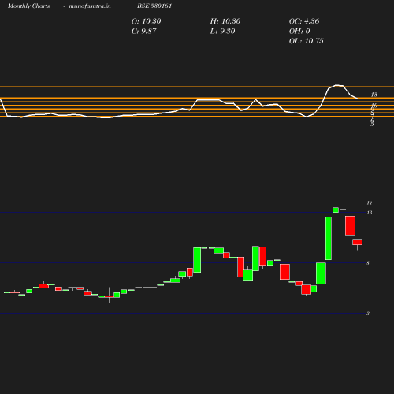Click the tallest green candle near the right
Image resolution: width=394 pixels, height=394 pixels.
[329, 238]
